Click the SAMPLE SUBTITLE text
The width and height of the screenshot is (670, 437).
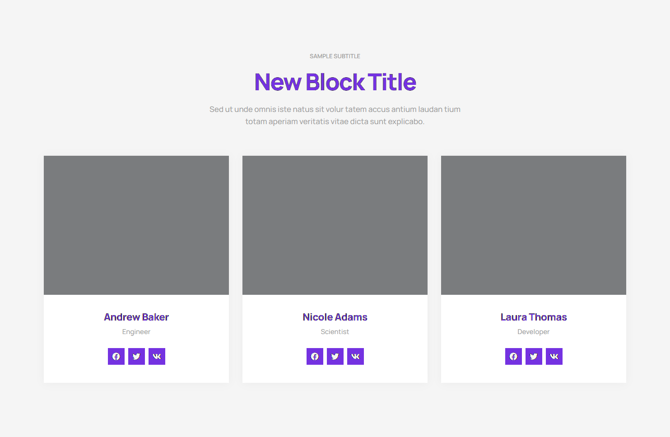335,56
